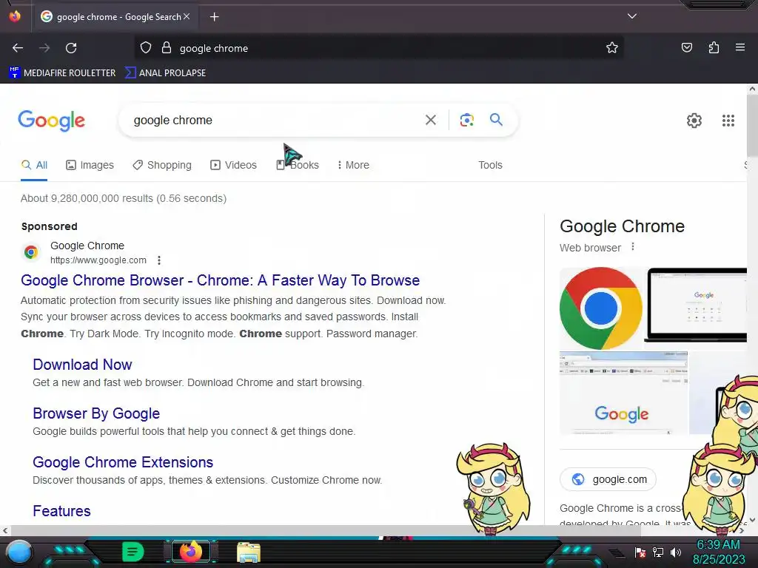Open the Extensions puzzle icon
The width and height of the screenshot is (758, 568).
(x=714, y=48)
